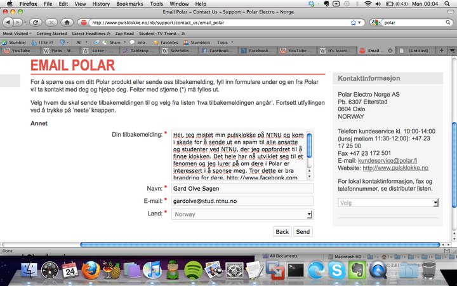The height and width of the screenshot is (286, 457).
Task: Click the vertical page scrollbar thumb
Action: tap(454, 165)
